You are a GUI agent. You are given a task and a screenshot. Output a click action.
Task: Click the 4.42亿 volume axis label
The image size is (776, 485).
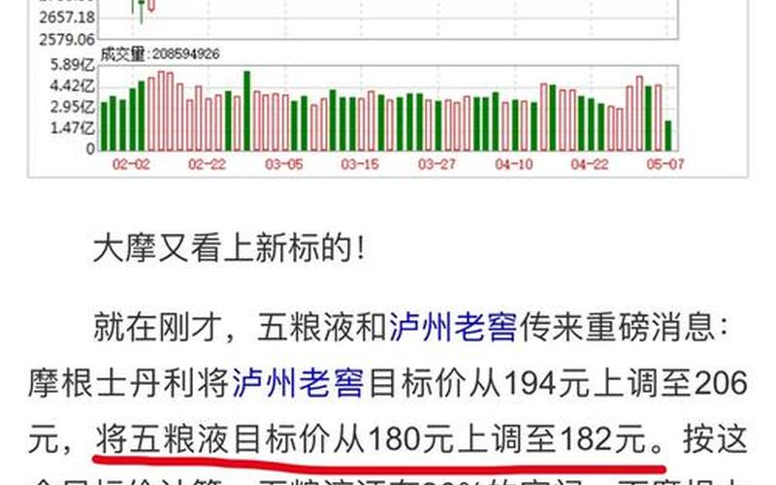coord(72,86)
